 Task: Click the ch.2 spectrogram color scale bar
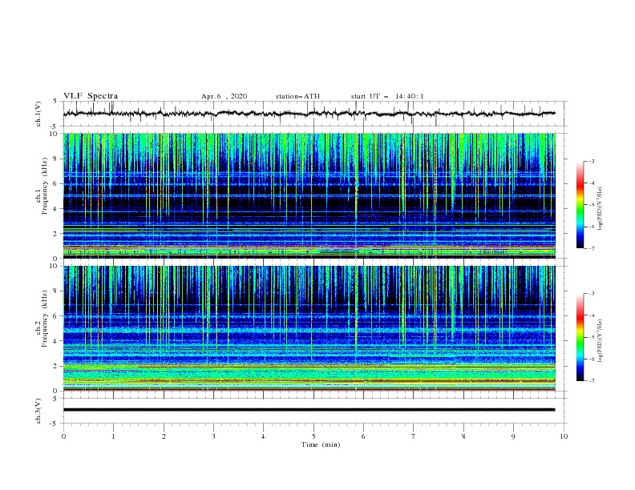[x=580, y=337]
